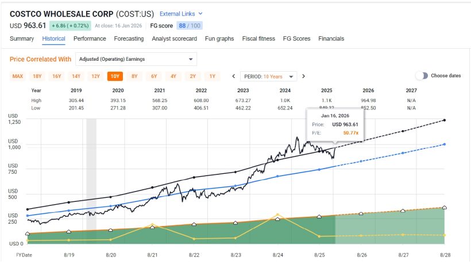Open the Performance tab
Screen dimensions: 471x265
(90, 38)
